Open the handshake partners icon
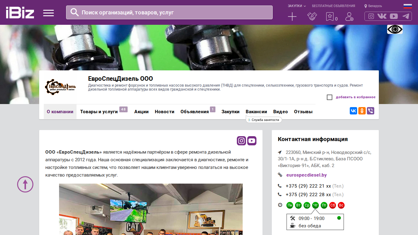The width and height of the screenshot is (418, 235). [312, 17]
